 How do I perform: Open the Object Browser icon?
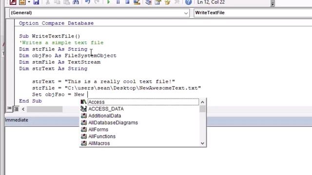pyautogui.click(x=167, y=2)
